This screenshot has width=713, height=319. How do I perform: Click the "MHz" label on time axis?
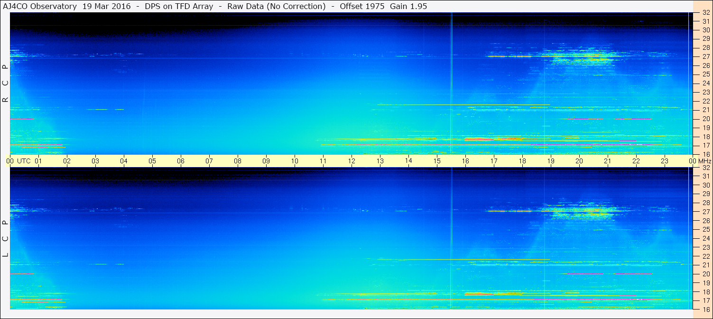click(x=704, y=161)
